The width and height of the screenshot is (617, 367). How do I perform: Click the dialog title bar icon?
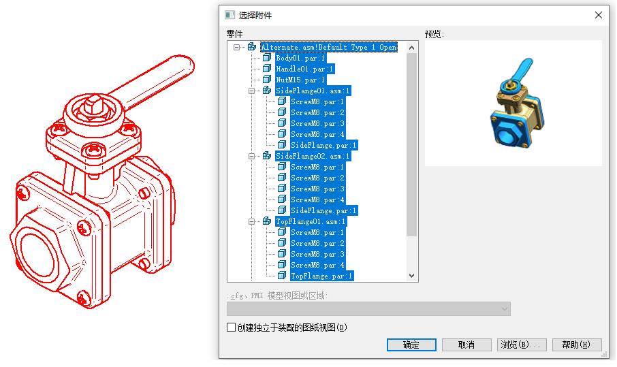click(230, 15)
